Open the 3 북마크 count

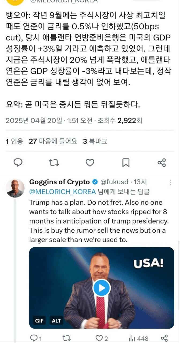[x=95, y=141]
